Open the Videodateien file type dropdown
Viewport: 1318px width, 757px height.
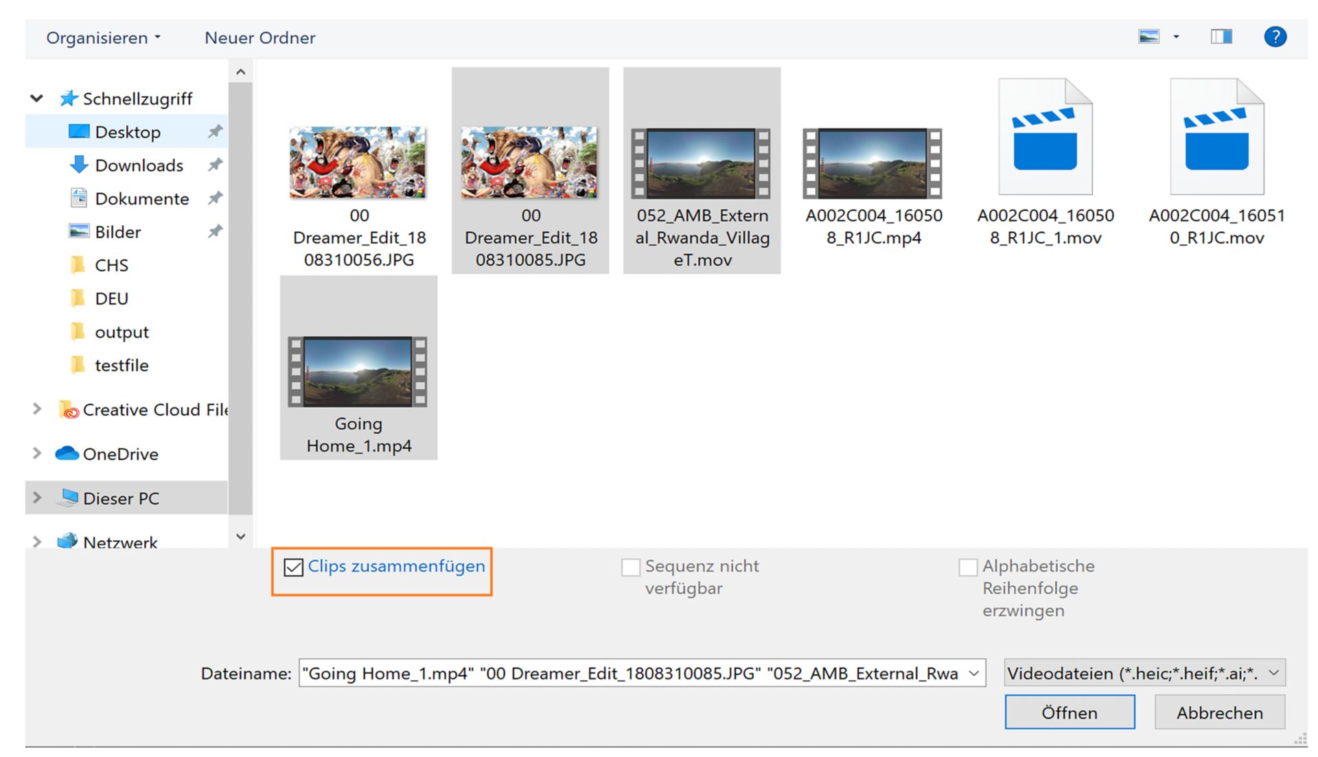[x=1144, y=673]
